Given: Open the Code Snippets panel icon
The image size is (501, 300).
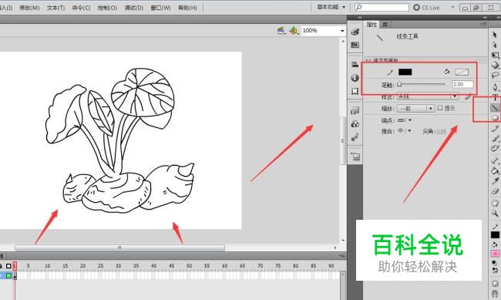Looking at the screenshot, I should coord(355,110).
